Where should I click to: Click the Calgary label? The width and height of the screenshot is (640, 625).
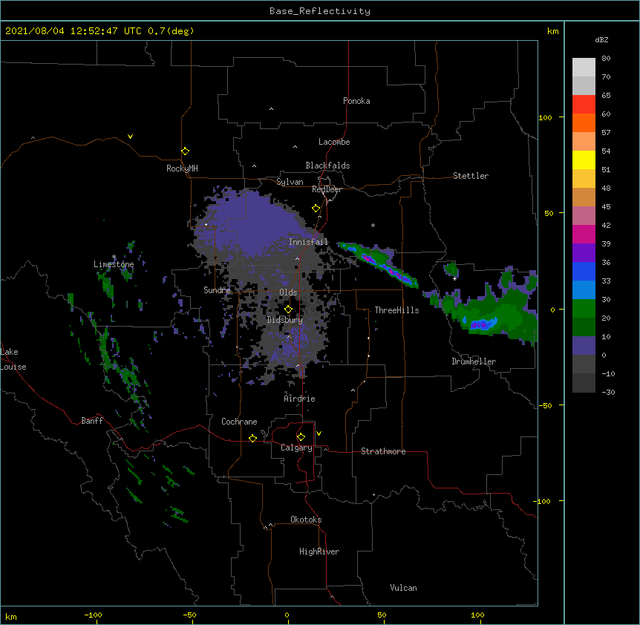tap(296, 448)
